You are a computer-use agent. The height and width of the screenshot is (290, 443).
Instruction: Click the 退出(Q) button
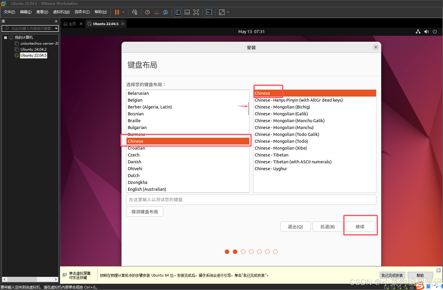click(295, 227)
